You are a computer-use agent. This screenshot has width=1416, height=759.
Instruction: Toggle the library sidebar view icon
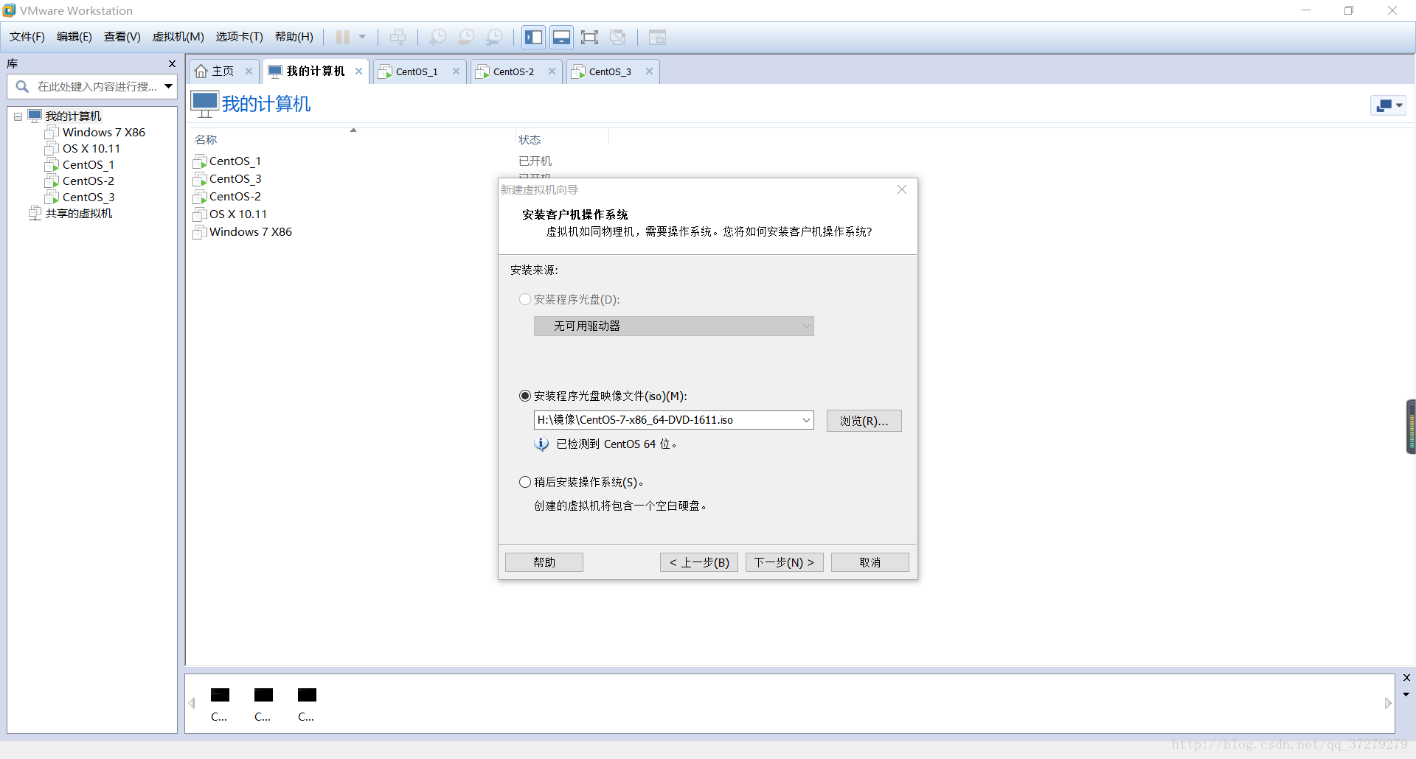533,37
